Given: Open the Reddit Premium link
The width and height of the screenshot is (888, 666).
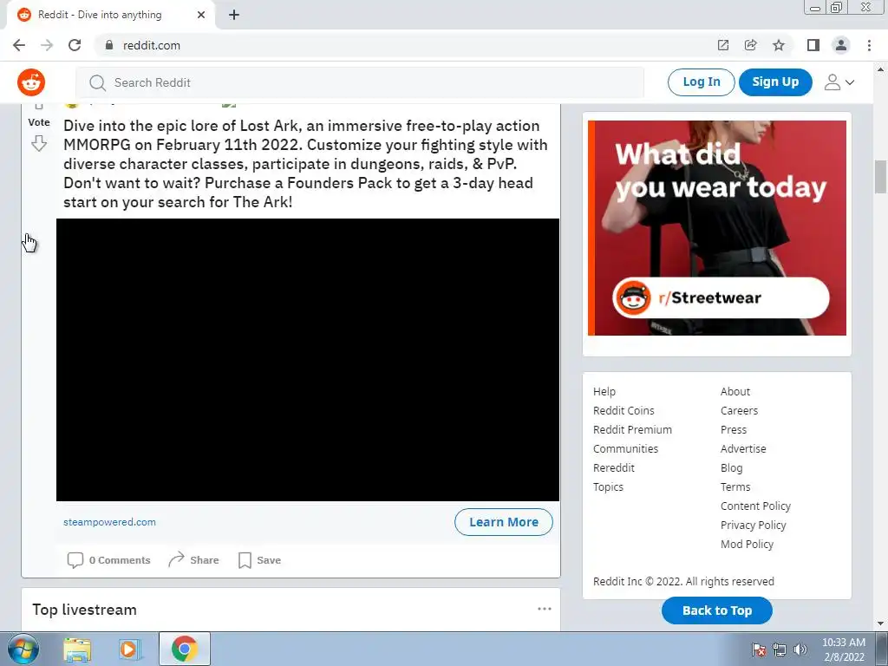Looking at the screenshot, I should [632, 430].
